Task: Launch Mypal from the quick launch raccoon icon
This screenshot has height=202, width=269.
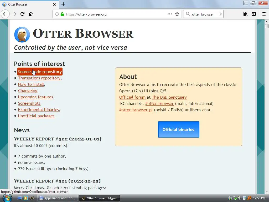Action: point(32,198)
